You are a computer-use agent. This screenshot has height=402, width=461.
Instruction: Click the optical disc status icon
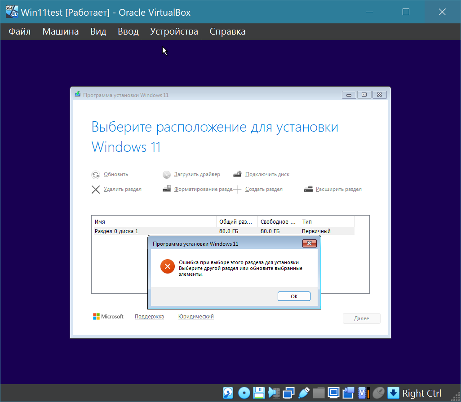(x=244, y=393)
